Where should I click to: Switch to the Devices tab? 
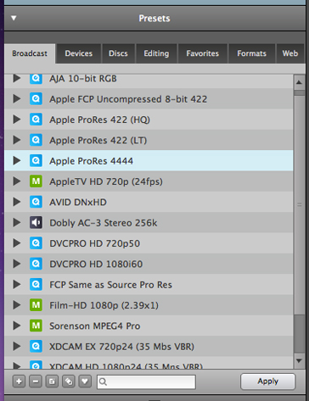coord(79,53)
